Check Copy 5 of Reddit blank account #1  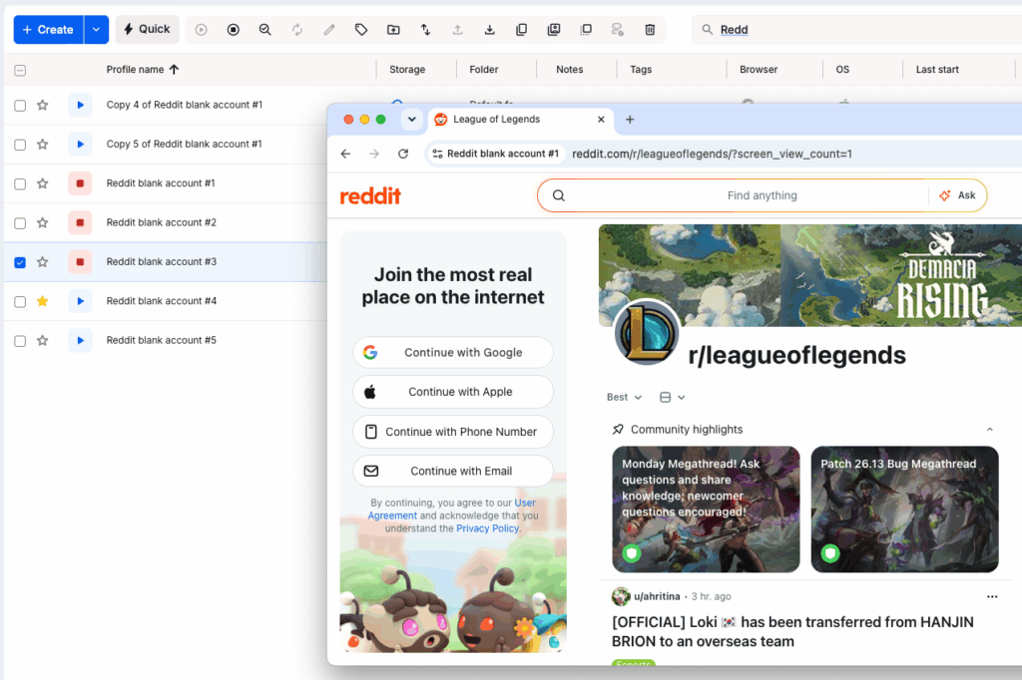20,145
